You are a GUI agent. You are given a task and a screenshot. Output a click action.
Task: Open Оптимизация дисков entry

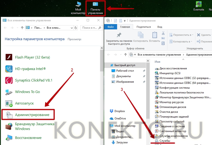[x=170, y=107]
